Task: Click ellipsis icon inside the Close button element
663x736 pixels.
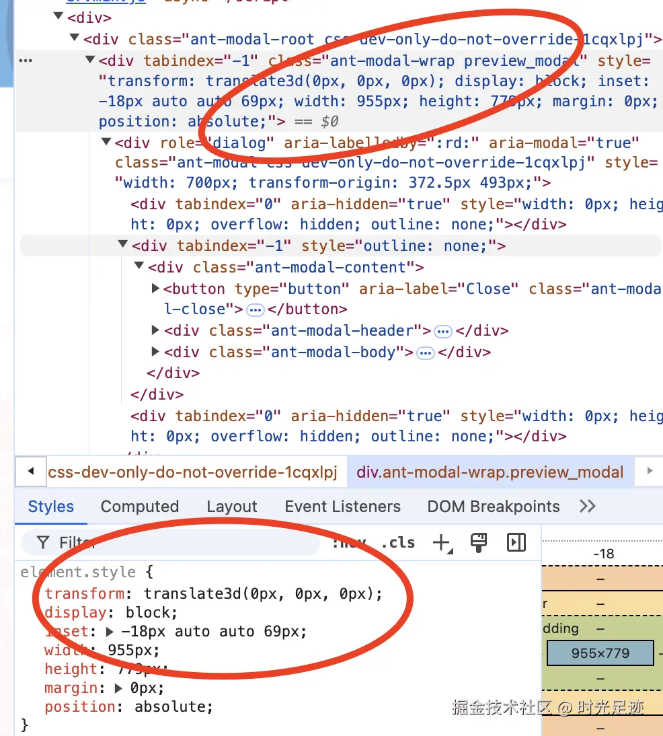Action: point(254,309)
